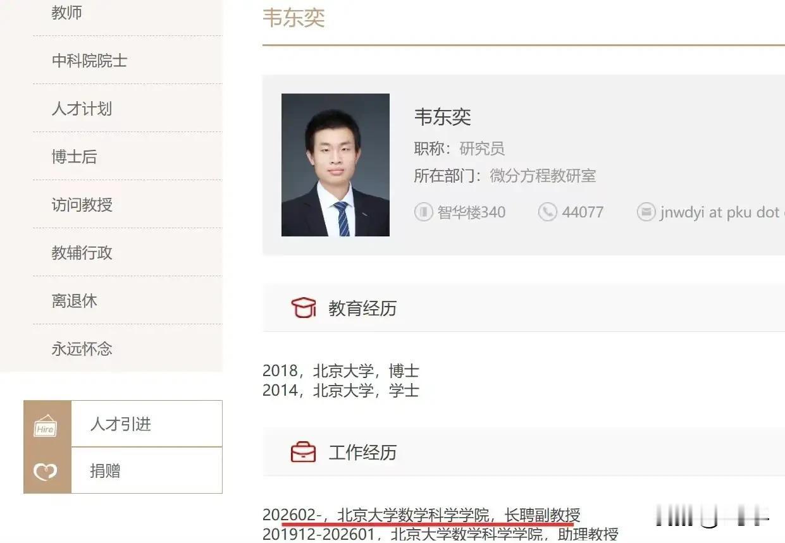Click the briefcase work icon
Screen dimensions: 785x543
click(303, 452)
